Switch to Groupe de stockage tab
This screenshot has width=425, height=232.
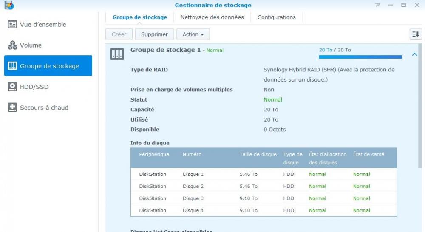(x=140, y=17)
